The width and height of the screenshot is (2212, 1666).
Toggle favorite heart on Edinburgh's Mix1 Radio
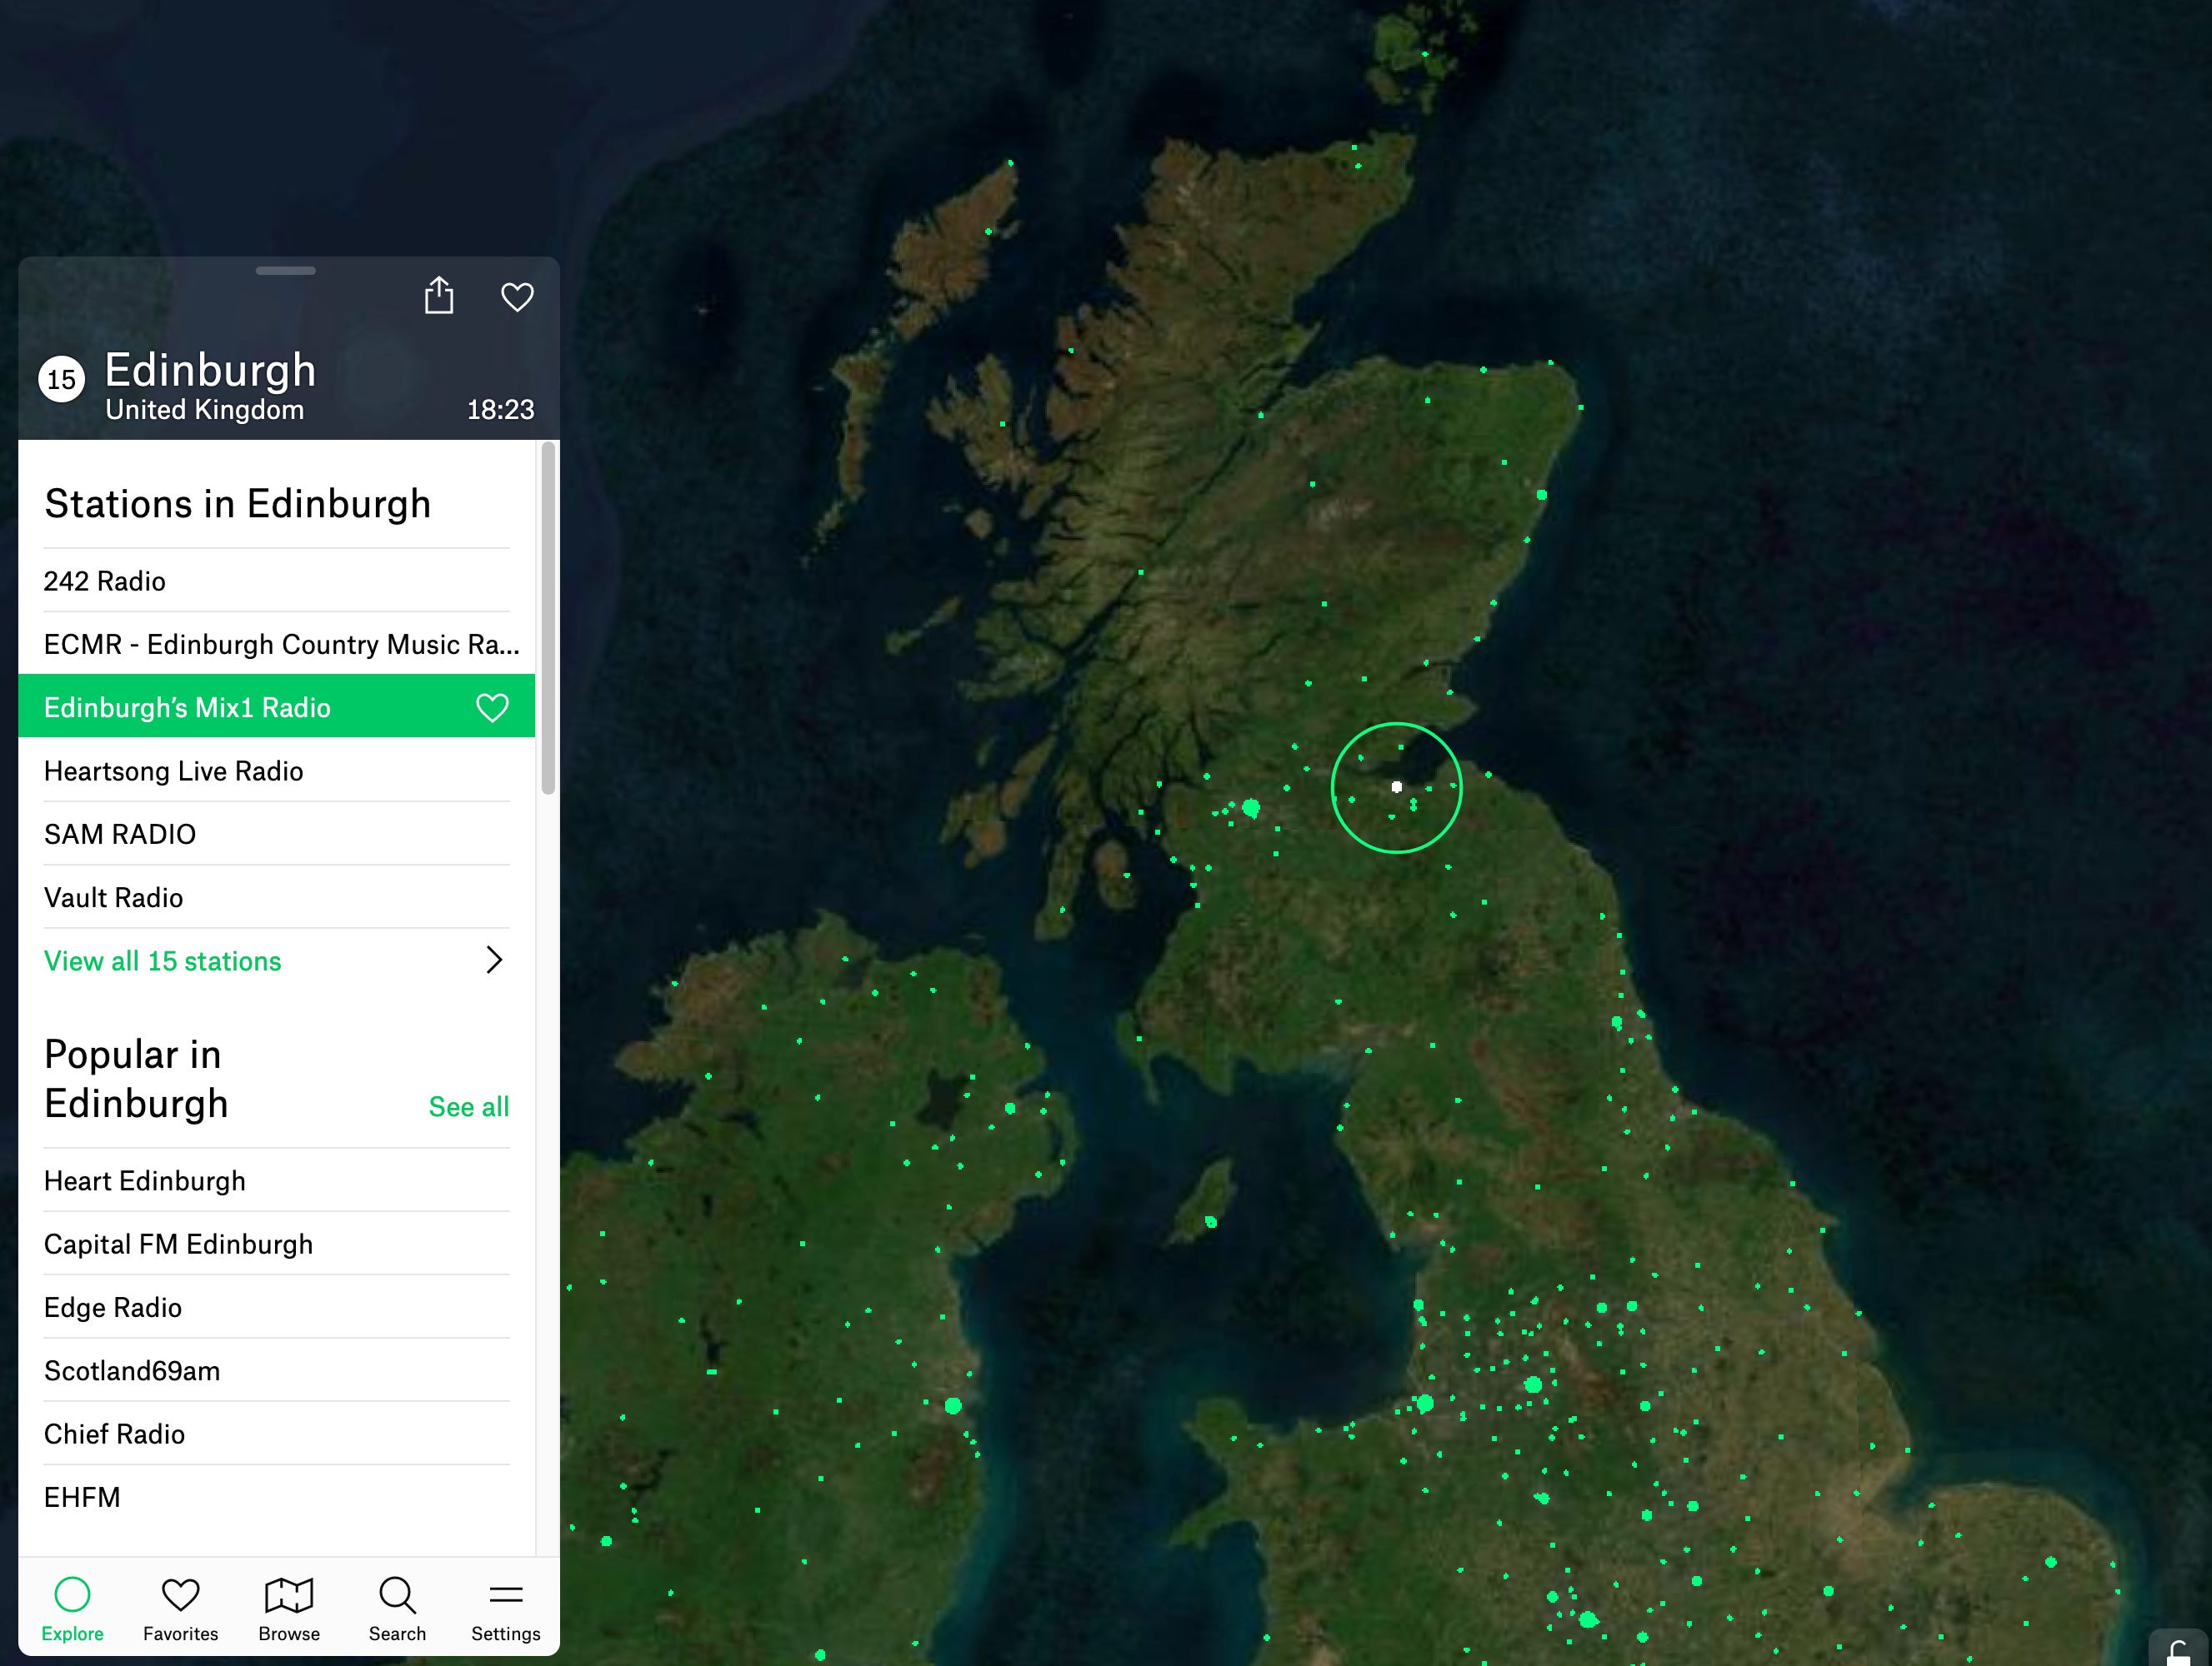[x=492, y=707]
